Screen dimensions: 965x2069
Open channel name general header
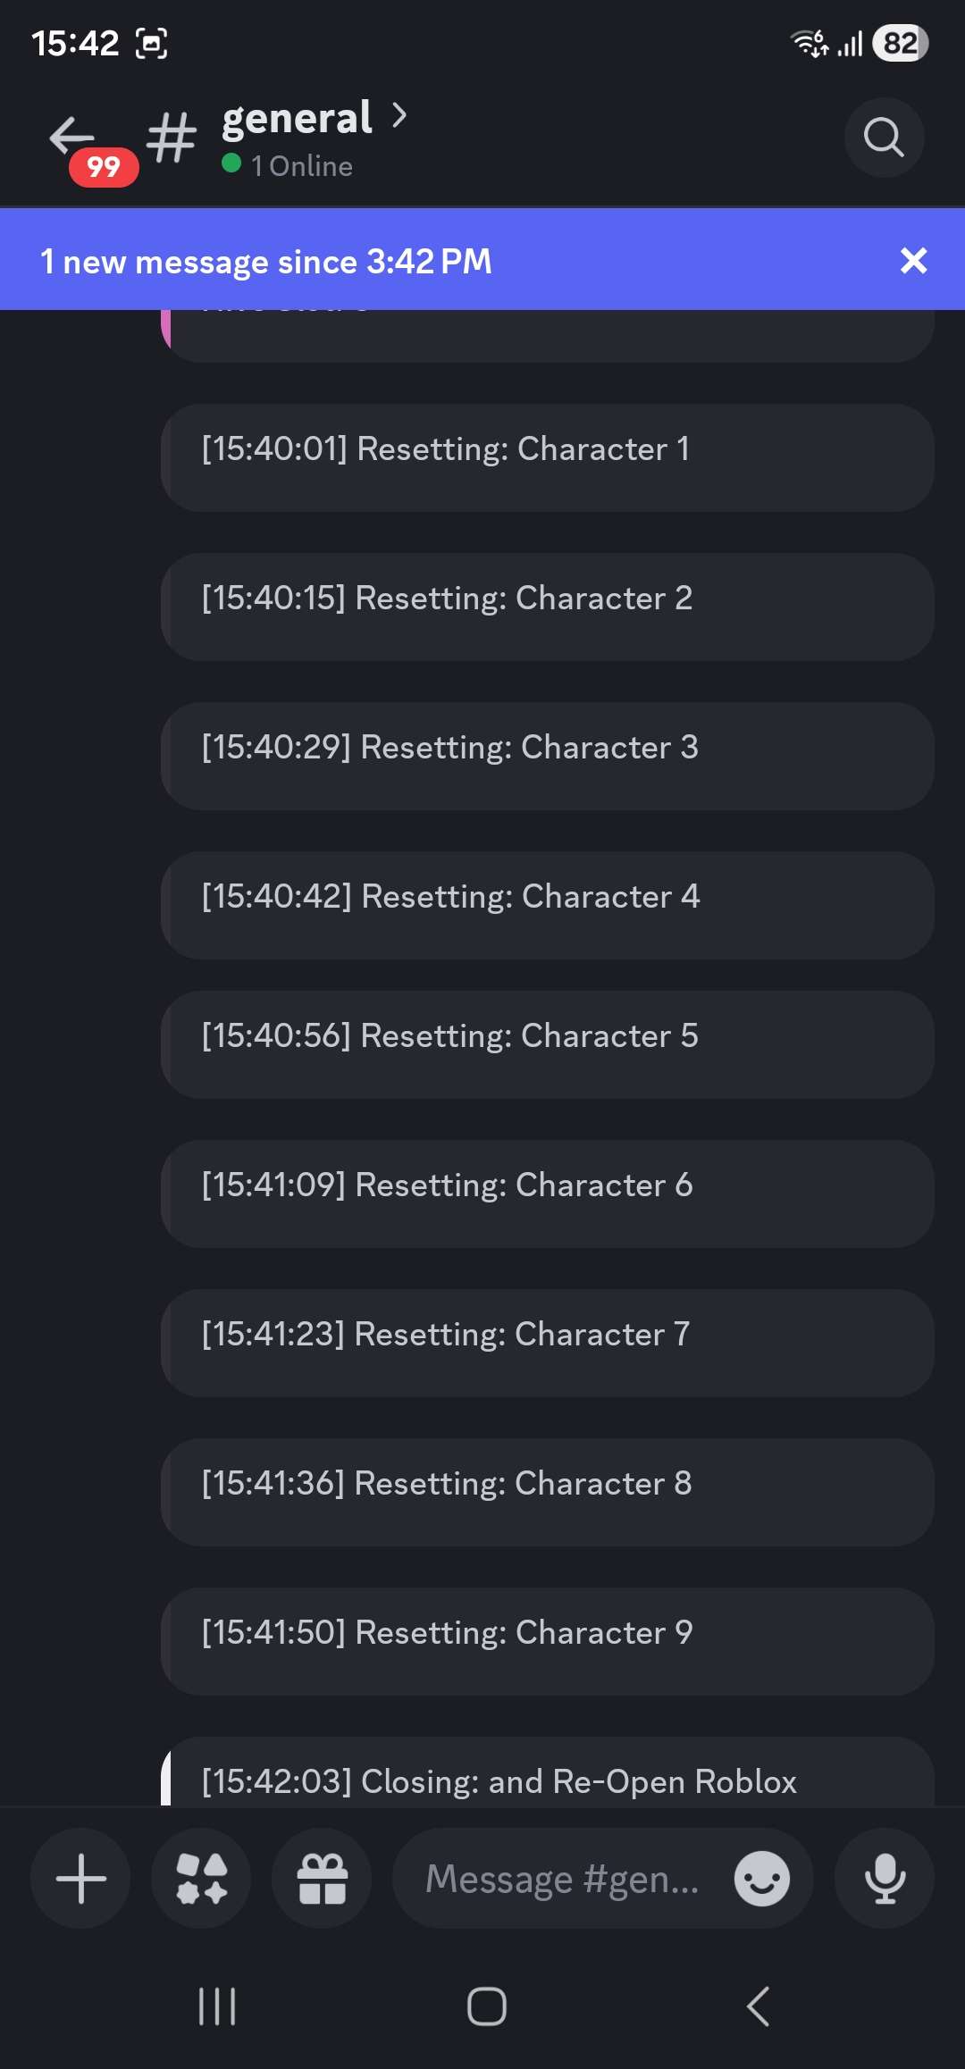[x=297, y=117]
